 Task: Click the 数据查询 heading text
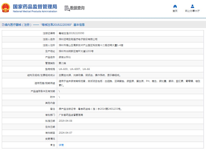click(77, 8)
